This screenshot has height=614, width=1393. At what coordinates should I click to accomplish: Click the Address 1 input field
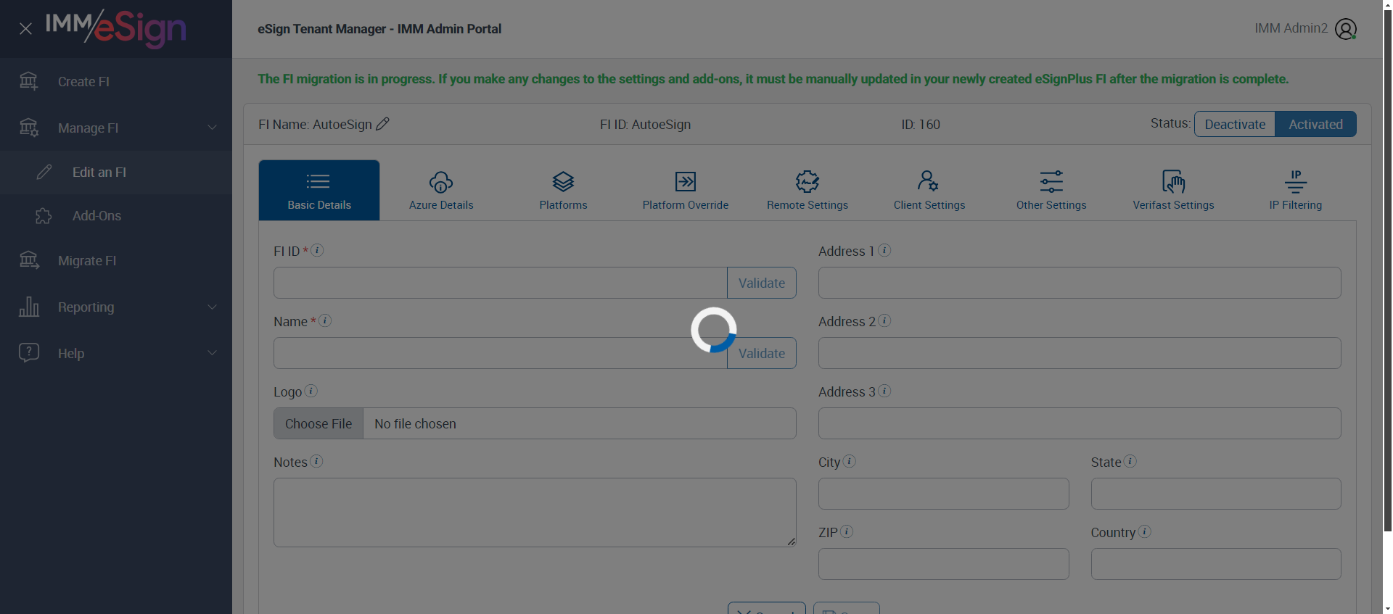click(x=1080, y=283)
